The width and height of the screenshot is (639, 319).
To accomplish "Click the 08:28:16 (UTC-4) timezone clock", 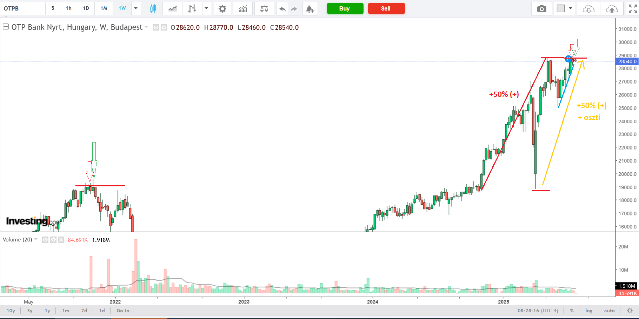I will 538,311.
